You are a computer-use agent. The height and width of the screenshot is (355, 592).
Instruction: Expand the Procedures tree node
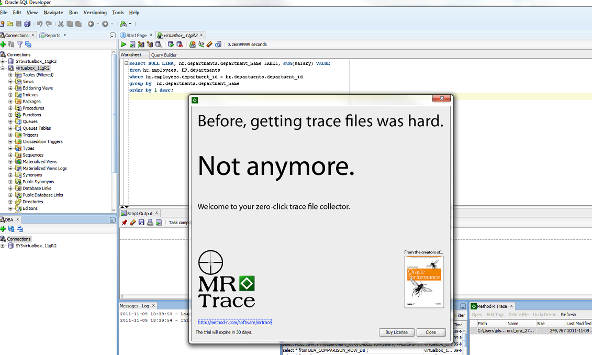tap(10, 108)
